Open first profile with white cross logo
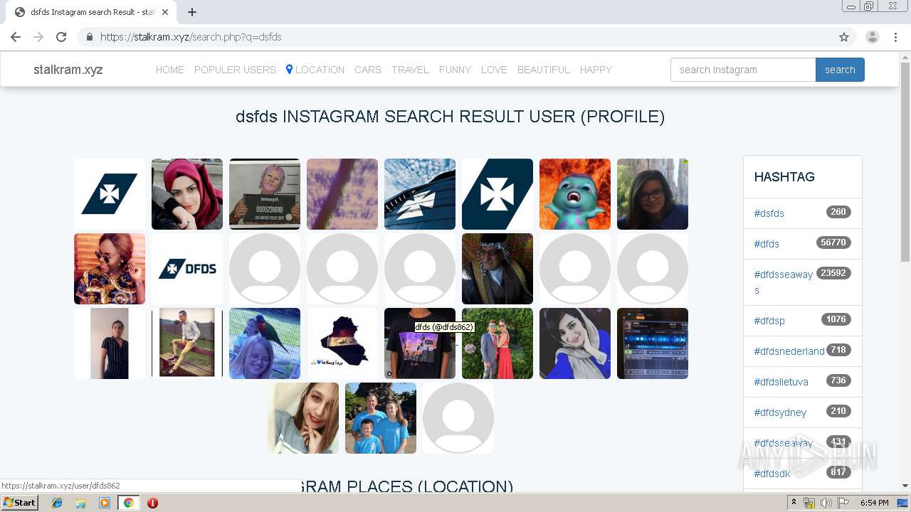Viewport: 911px width, 512px height. pyautogui.click(x=110, y=194)
